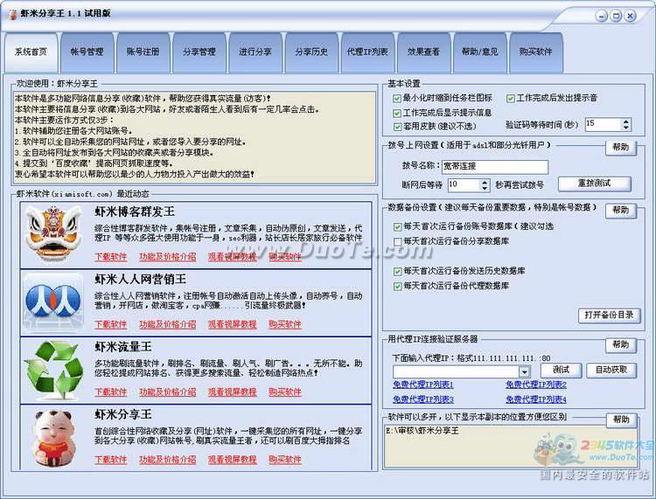Viewport: 656px width, 499px height.
Task: Open the 购买软件 tab
Action: [535, 52]
